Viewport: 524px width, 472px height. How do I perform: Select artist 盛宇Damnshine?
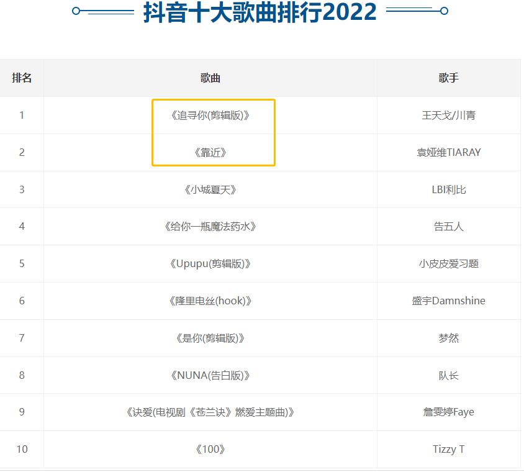(449, 301)
